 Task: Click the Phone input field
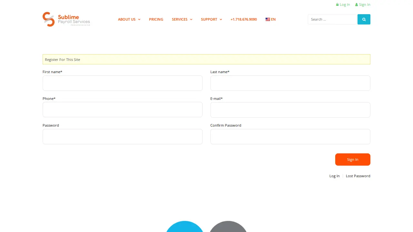click(x=123, y=110)
